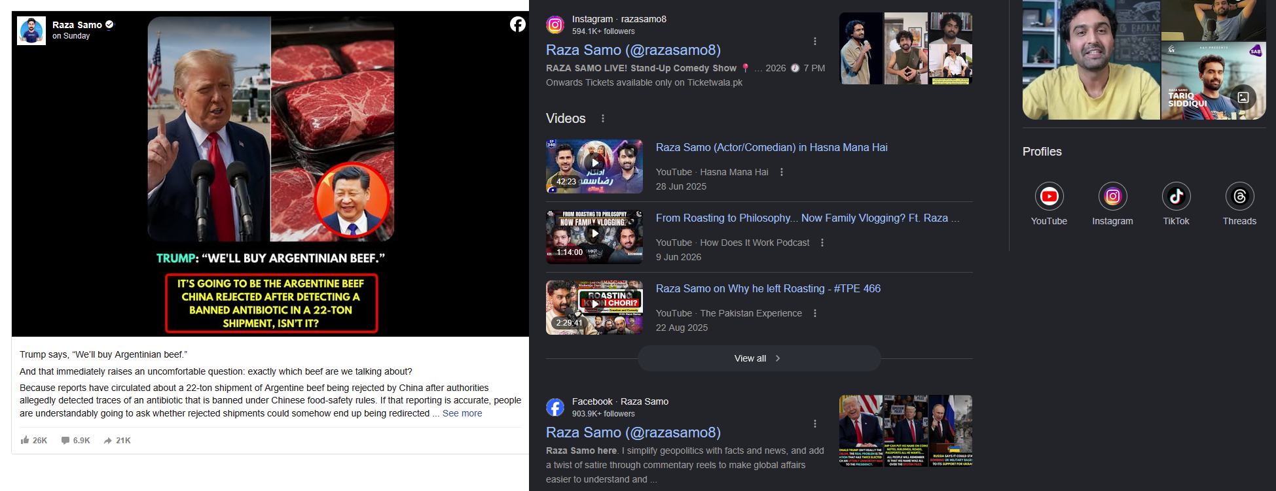Click "YouTube · Hasna Mana Hai" source text
Screen dimensions: 1276x491
(x=712, y=172)
